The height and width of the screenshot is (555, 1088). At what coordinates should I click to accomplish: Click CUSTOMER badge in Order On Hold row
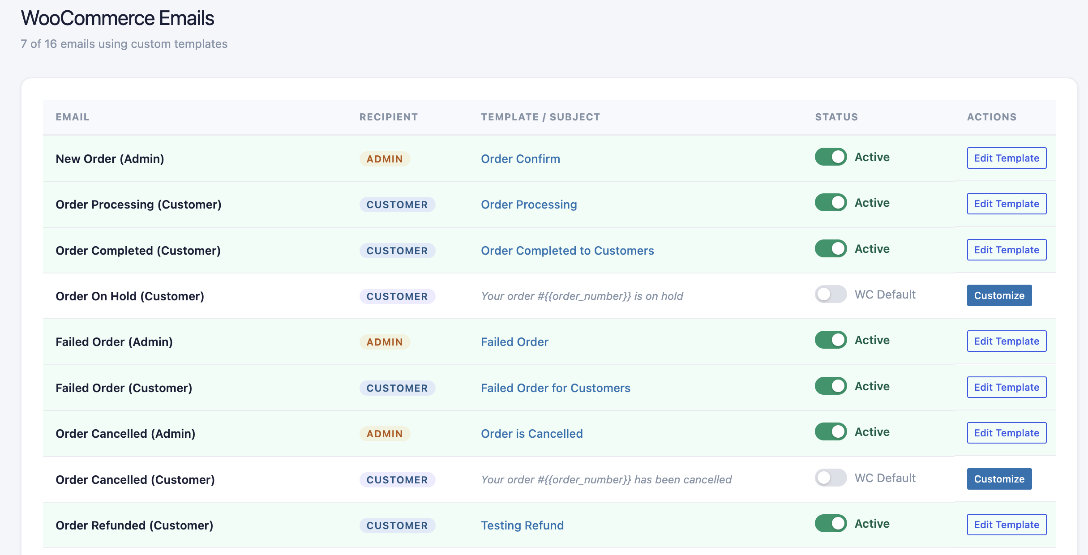coord(397,296)
